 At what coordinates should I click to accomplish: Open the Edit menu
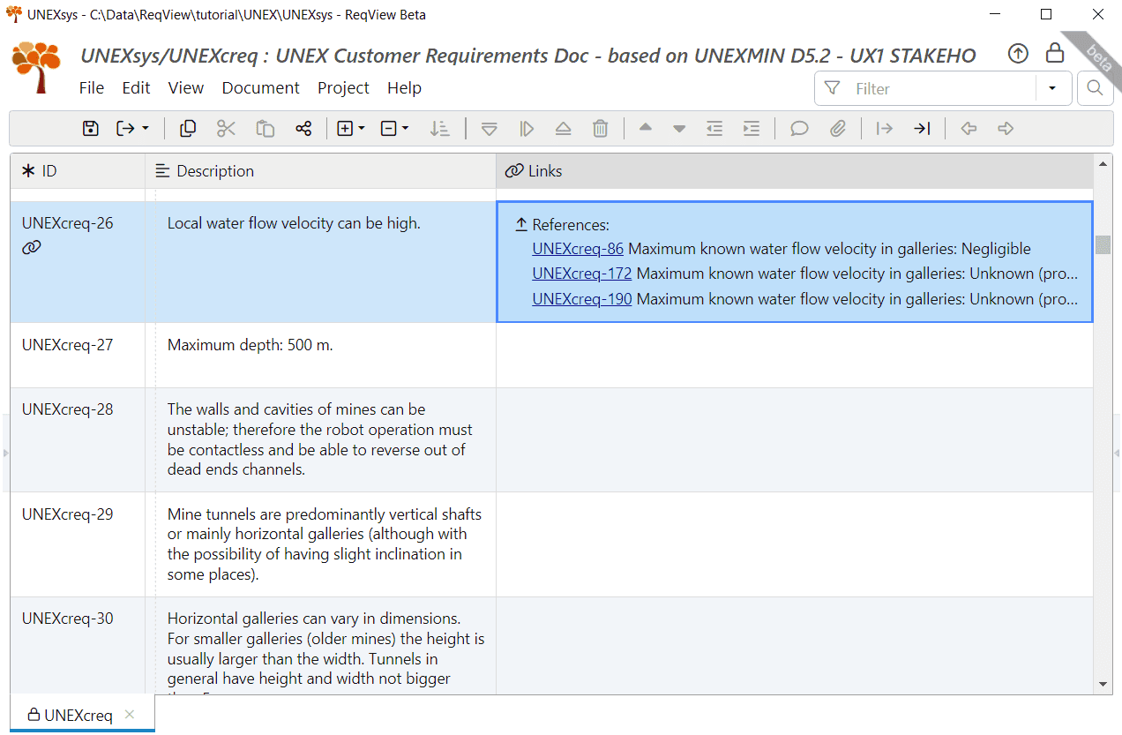coord(136,88)
